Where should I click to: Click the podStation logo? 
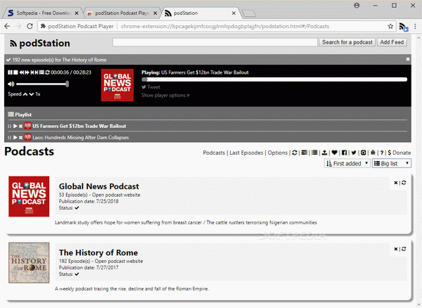point(40,43)
